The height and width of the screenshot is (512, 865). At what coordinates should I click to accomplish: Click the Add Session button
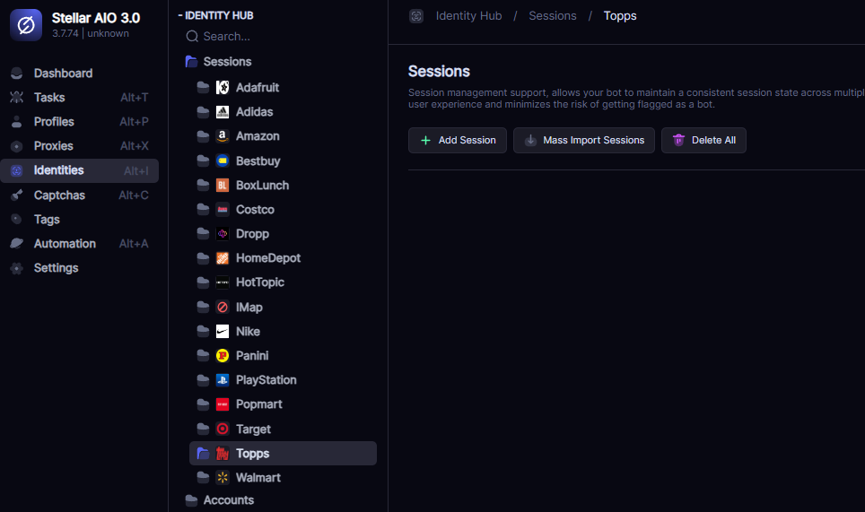click(458, 141)
